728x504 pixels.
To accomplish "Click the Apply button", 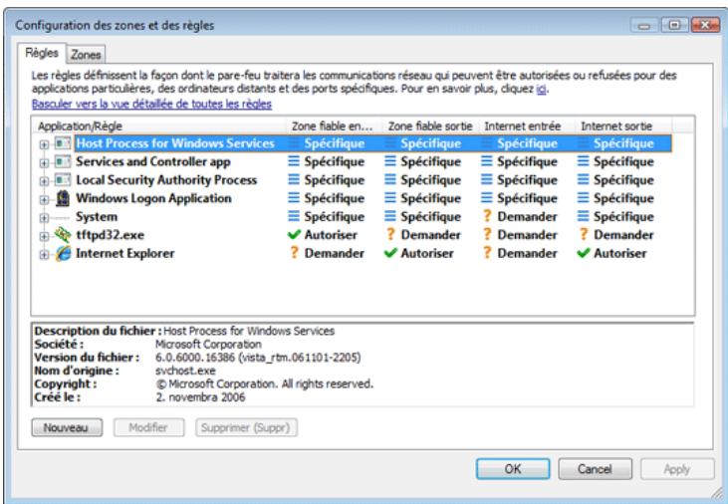I will [677, 469].
